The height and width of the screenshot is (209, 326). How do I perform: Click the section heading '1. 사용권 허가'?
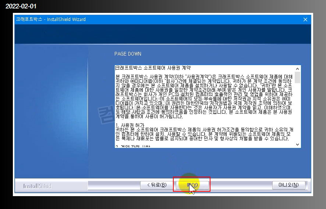[130, 125]
